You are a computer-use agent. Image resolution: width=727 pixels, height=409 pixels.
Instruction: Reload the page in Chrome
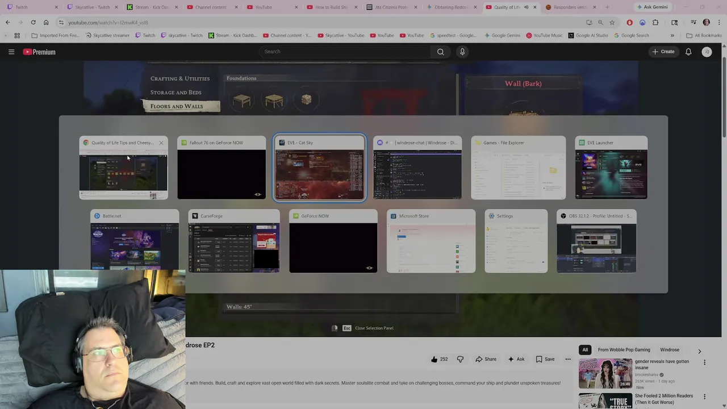(33, 22)
